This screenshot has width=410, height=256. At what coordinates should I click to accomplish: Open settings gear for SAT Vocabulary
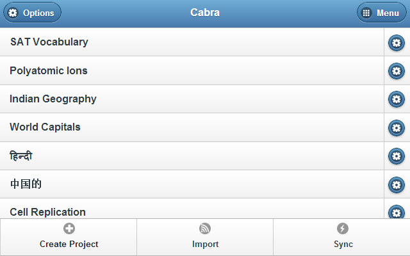pyautogui.click(x=397, y=42)
